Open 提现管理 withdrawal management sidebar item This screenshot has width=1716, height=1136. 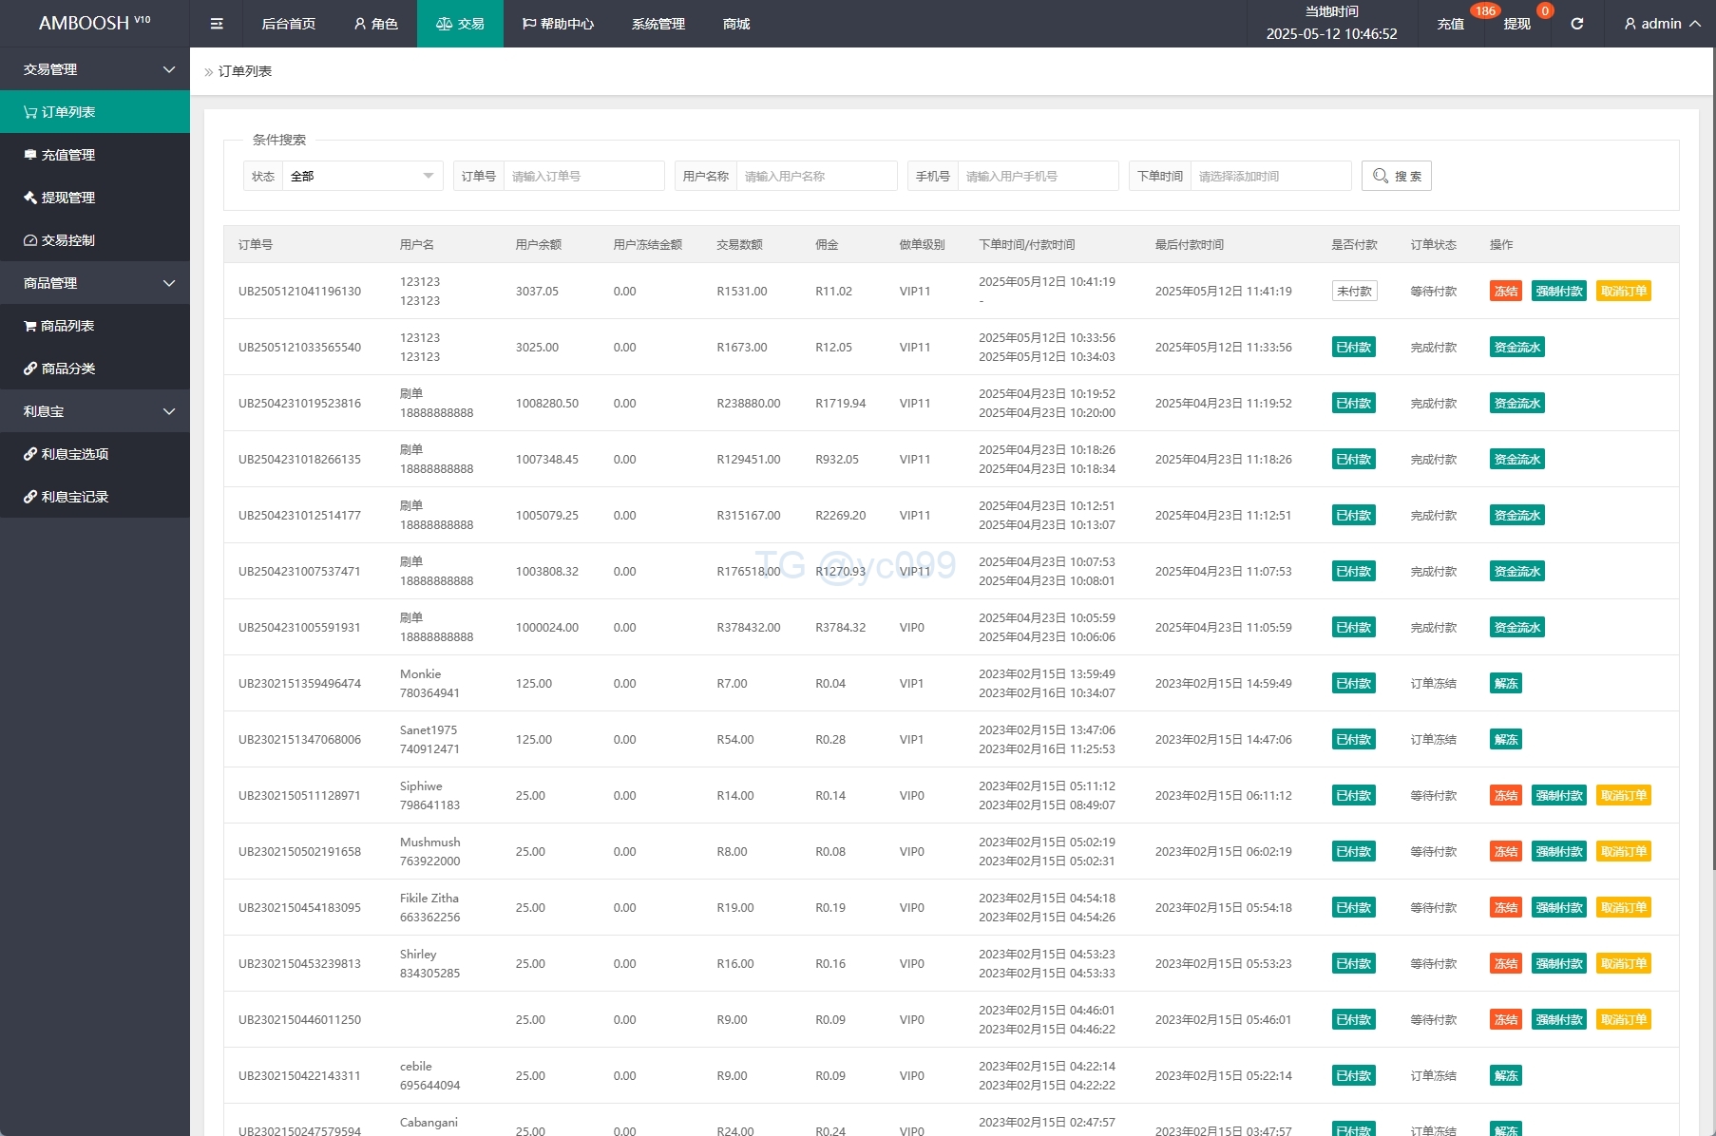[67, 198]
